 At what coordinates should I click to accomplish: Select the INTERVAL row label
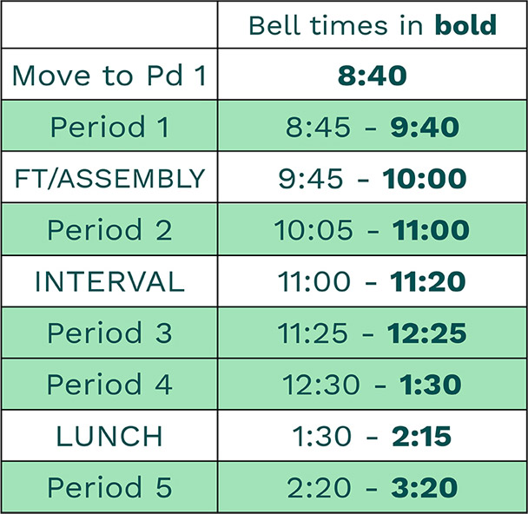109,281
